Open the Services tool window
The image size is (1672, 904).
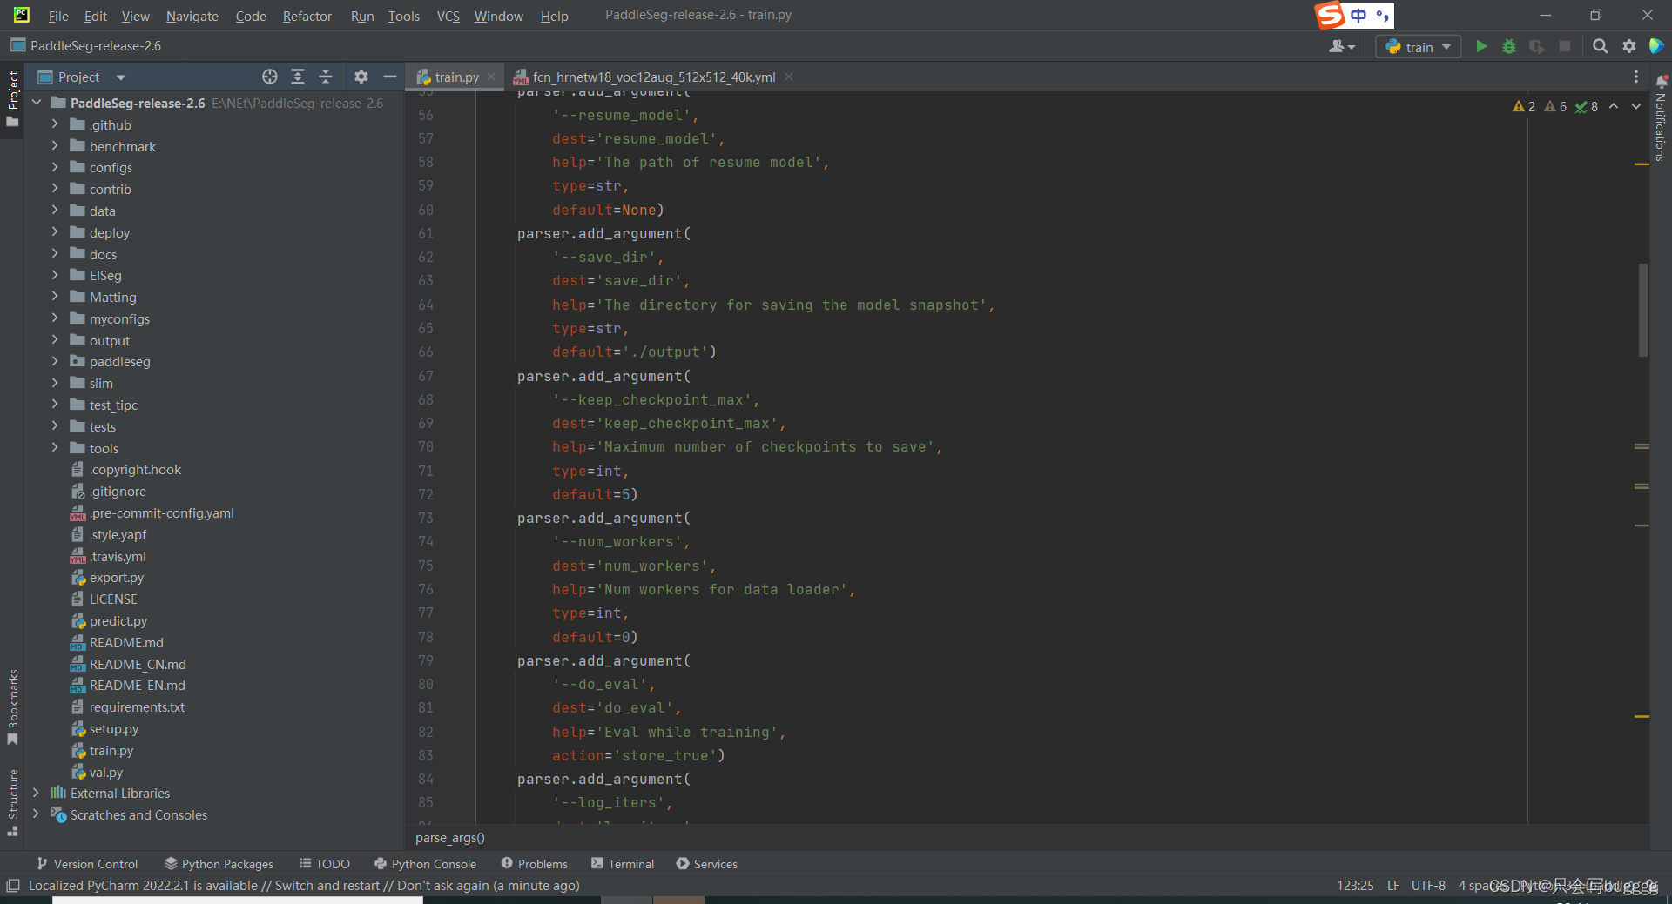pos(706,864)
